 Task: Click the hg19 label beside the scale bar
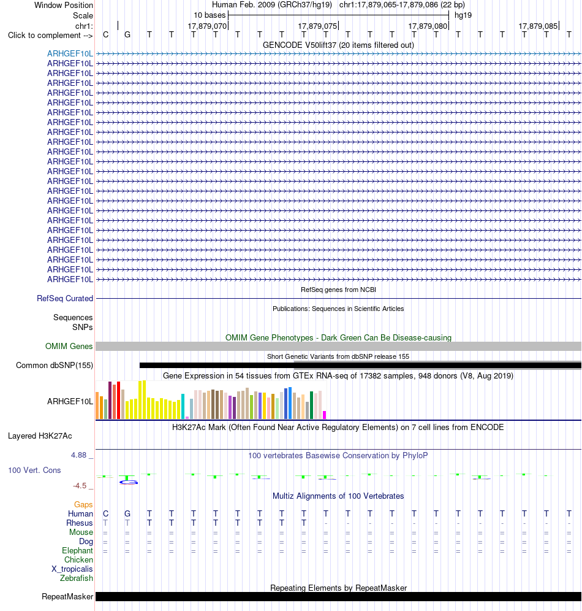(x=463, y=15)
